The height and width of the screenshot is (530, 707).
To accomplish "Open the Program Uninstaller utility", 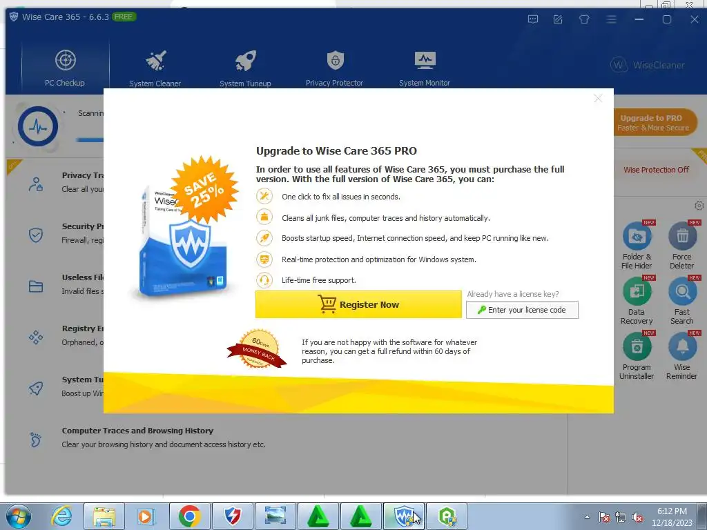I will [x=637, y=357].
